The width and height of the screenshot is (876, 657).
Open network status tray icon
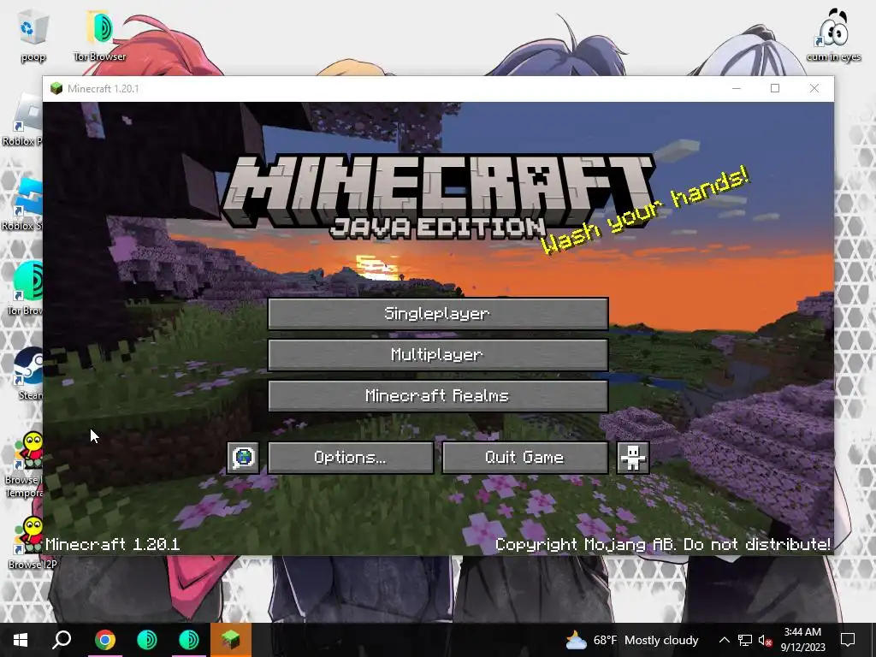pyautogui.click(x=745, y=640)
